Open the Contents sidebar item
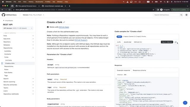The image size is (190, 107). tap(8, 54)
